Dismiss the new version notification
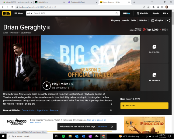This screenshot has height=139, width=174. (x=112, y=127)
